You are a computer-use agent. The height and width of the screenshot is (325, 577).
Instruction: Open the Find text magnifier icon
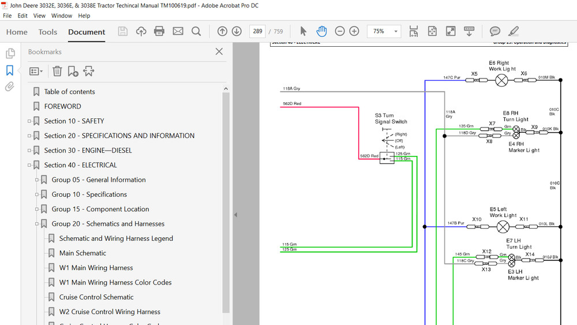click(196, 31)
